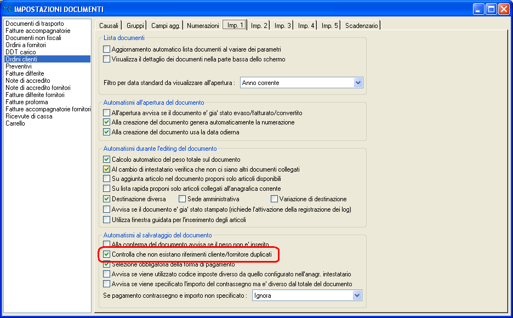Select Fatture accompagnatorie fornitori entry

48,109
